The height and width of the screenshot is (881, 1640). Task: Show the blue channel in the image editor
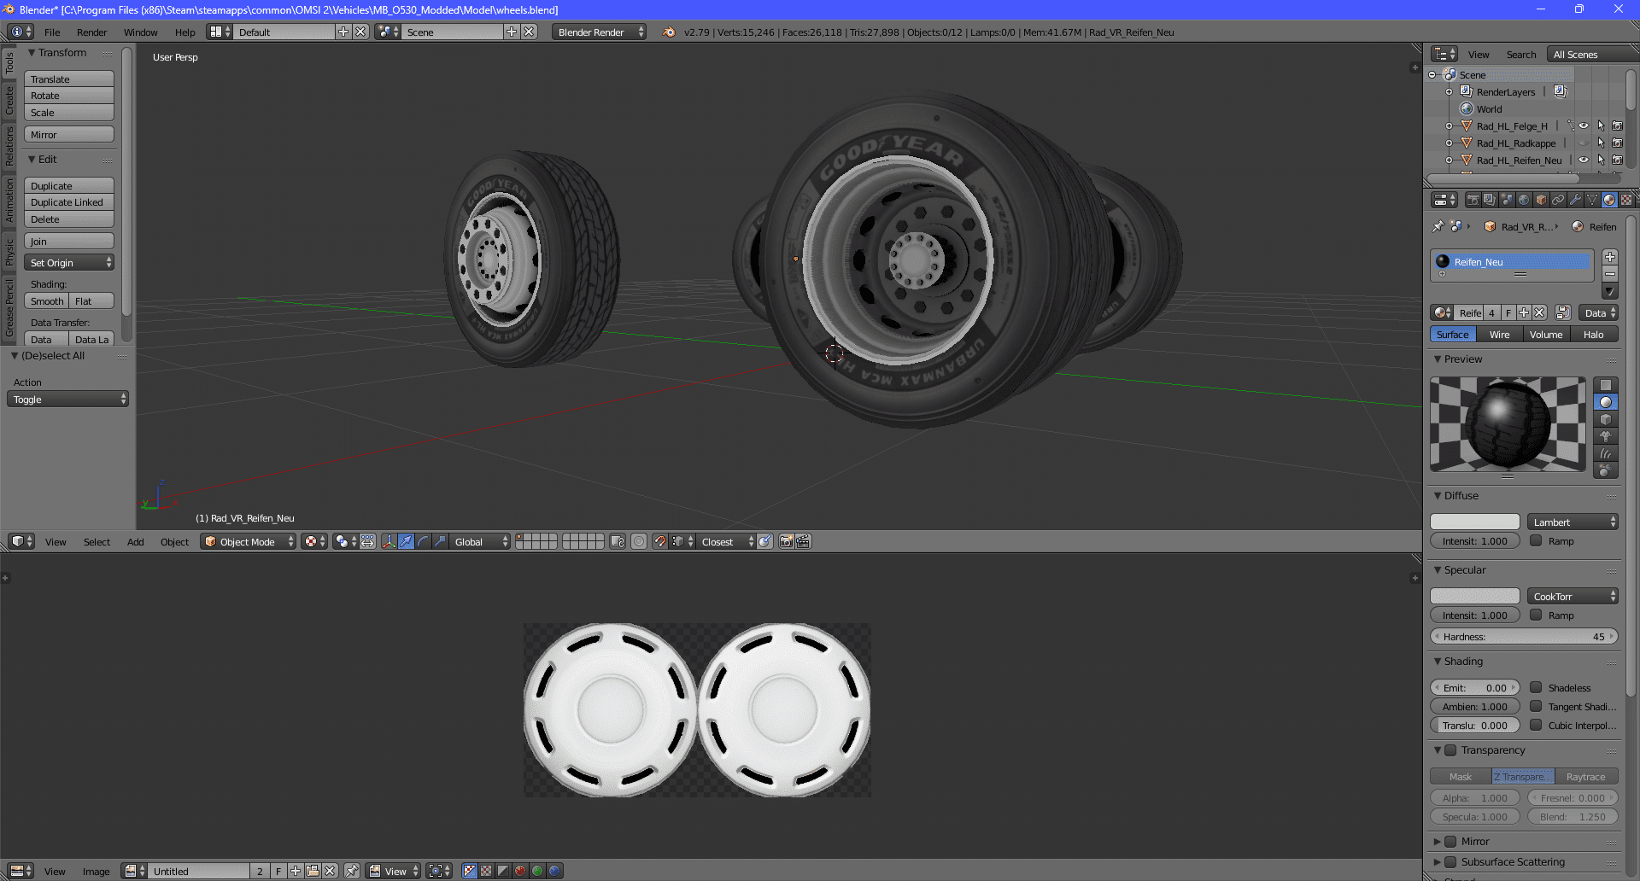pyautogui.click(x=554, y=872)
